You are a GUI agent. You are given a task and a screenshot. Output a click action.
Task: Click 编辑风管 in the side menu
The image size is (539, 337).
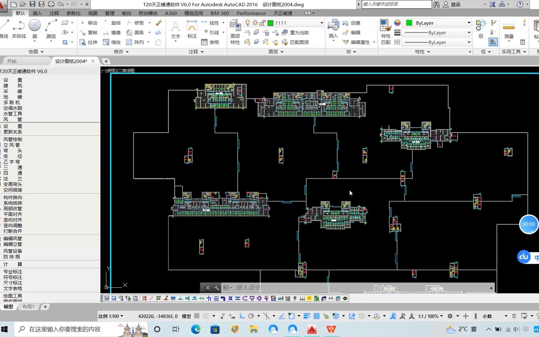point(13,238)
